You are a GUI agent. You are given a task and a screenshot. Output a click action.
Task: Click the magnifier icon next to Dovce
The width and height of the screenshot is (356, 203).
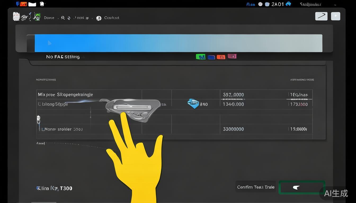[x=63, y=18]
